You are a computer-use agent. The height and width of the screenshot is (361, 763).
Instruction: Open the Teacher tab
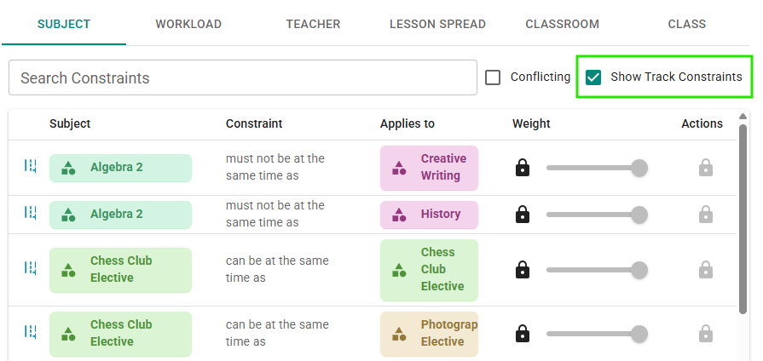pos(313,24)
